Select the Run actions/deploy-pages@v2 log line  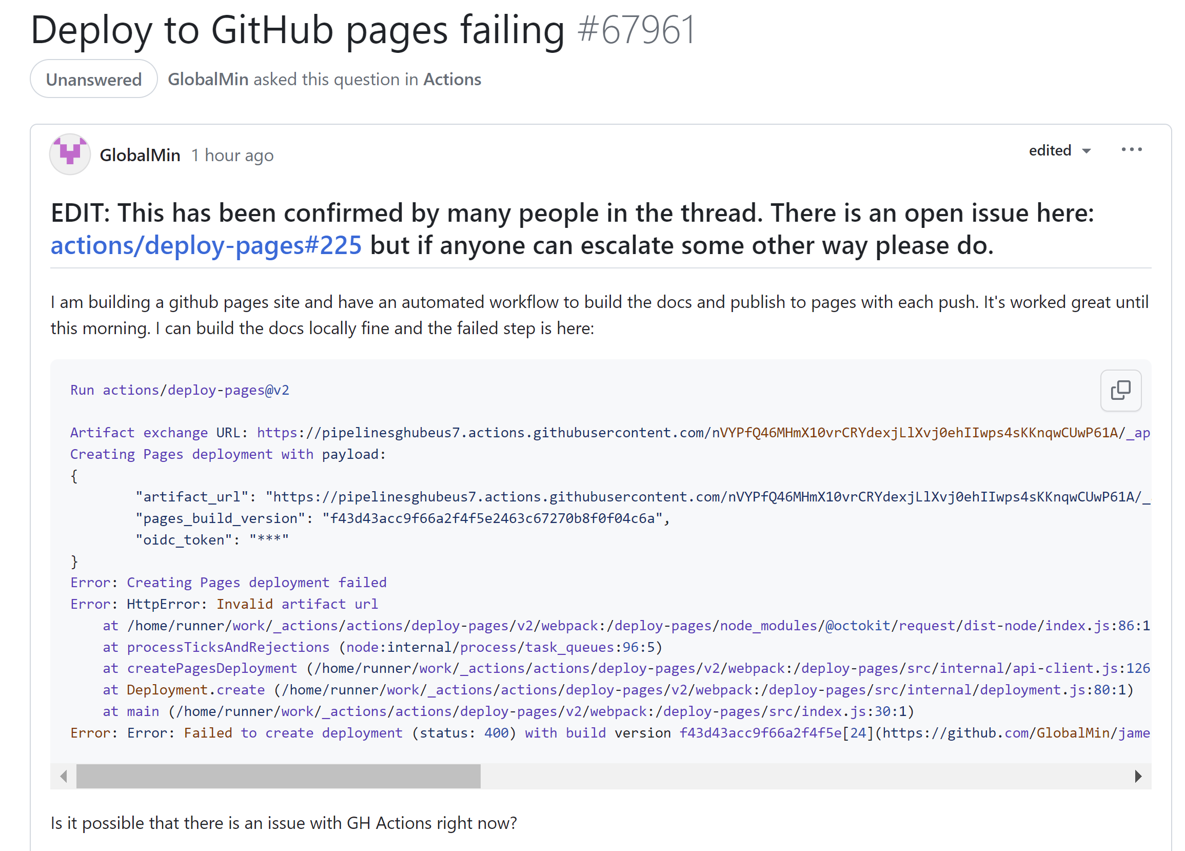180,390
